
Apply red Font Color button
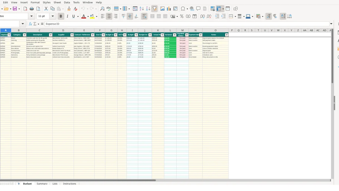[x=83, y=16]
